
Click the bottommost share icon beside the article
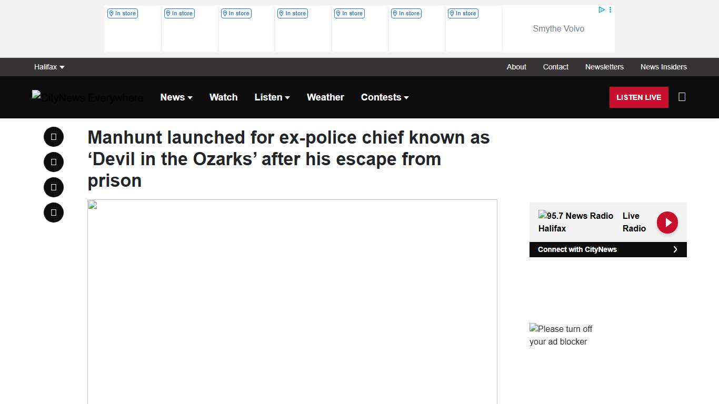coord(54,213)
